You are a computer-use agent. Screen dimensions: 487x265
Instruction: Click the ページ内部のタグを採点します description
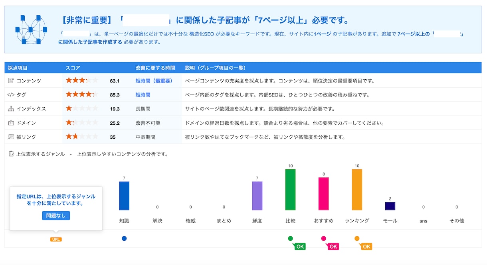pyautogui.click(x=277, y=95)
